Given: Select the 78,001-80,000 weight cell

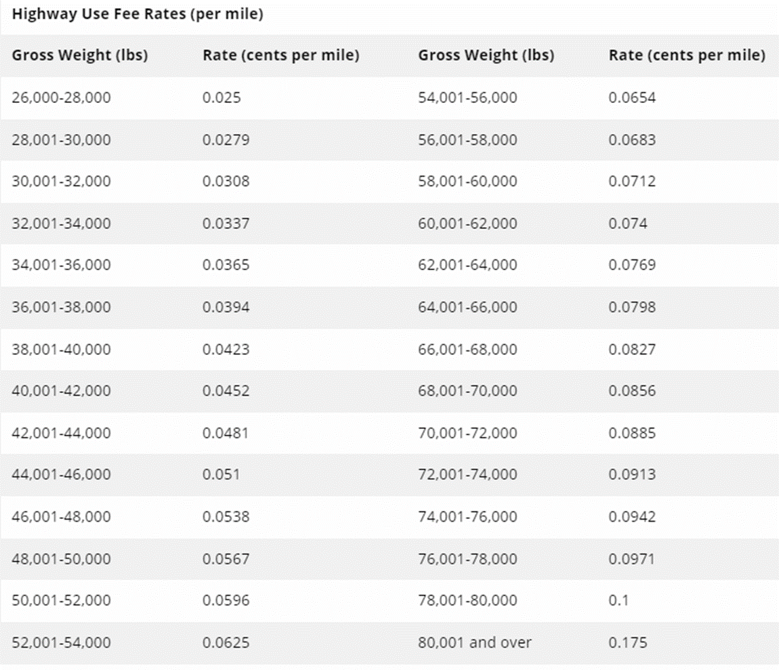Looking at the screenshot, I should tap(467, 600).
